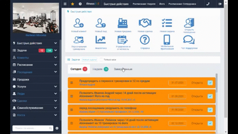Click search magnifier in menu search

click(50, 128)
